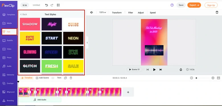Viewport: 222px width, 106px height.
Task: Click the microphone record voiceover icon
Action: point(181,70)
